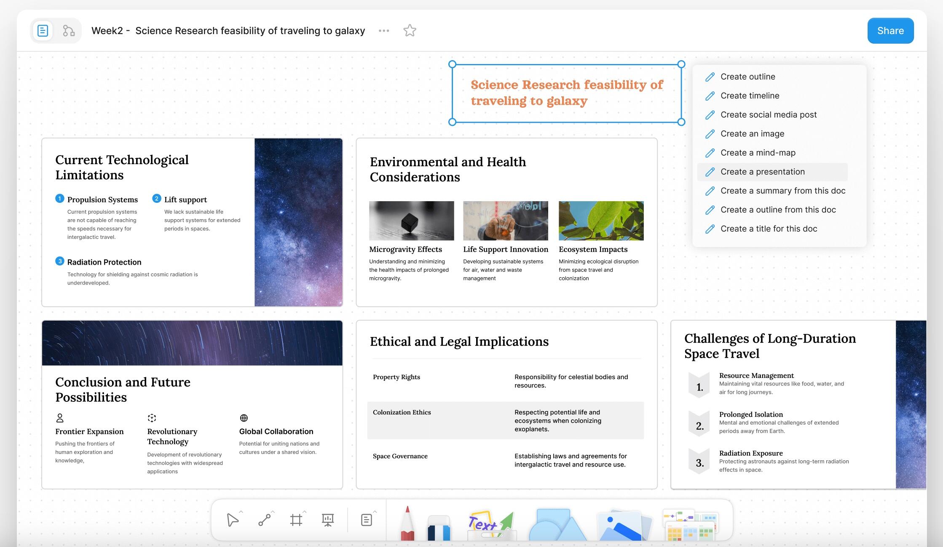Expand the cursor tool options chevron

(241, 512)
